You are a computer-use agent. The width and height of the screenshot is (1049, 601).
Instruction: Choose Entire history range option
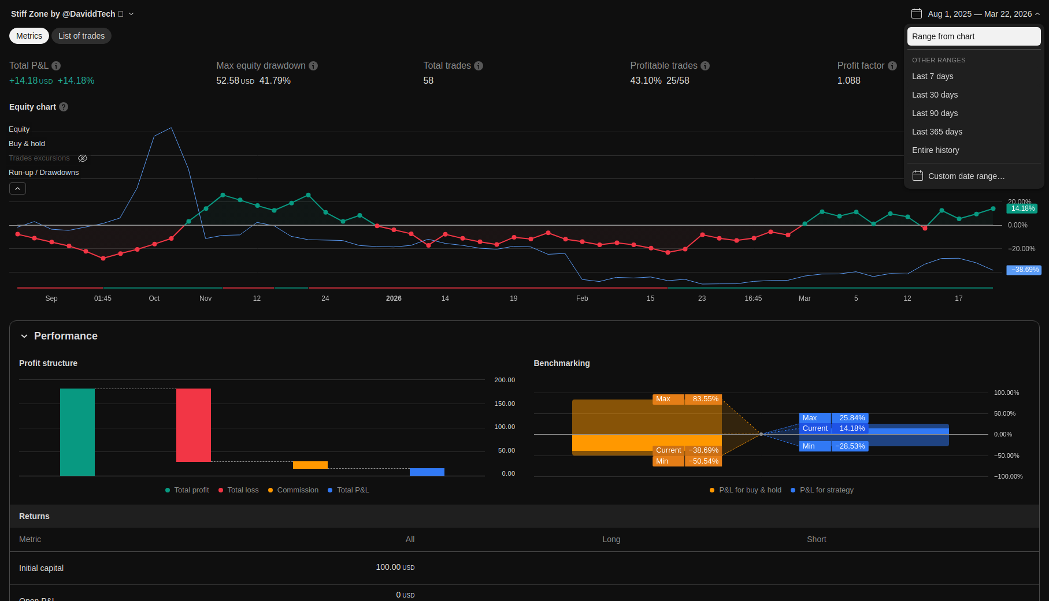tap(935, 150)
